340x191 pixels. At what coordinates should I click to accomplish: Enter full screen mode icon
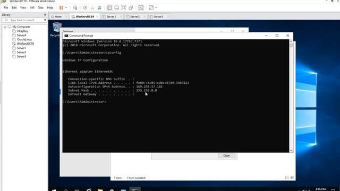(124, 8)
